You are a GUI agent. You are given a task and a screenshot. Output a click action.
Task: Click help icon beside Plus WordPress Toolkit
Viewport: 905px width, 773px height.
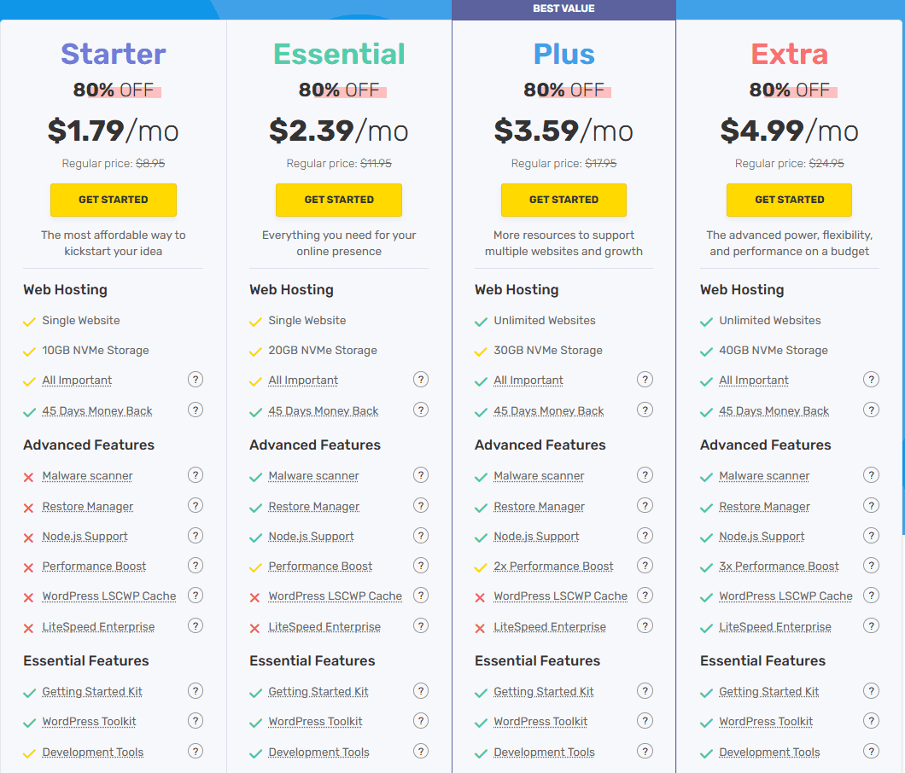coord(645,721)
